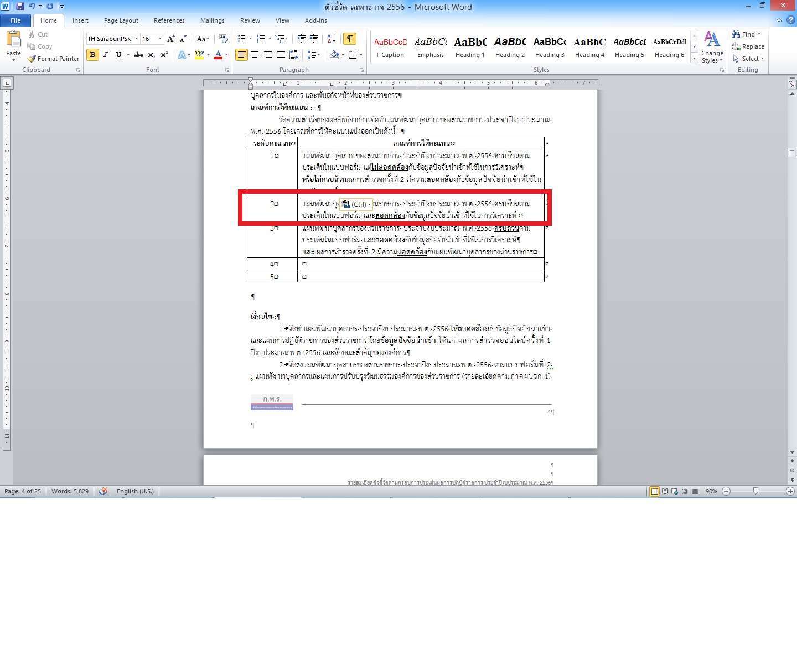This screenshot has width=797, height=666.
Task: Switch to Outline view
Action: coord(685,491)
